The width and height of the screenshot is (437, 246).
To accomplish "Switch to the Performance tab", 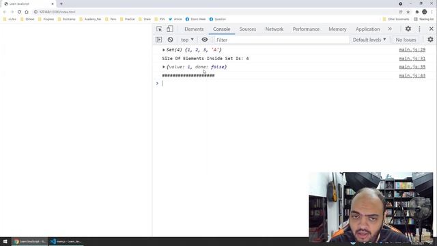I will [x=306, y=29].
